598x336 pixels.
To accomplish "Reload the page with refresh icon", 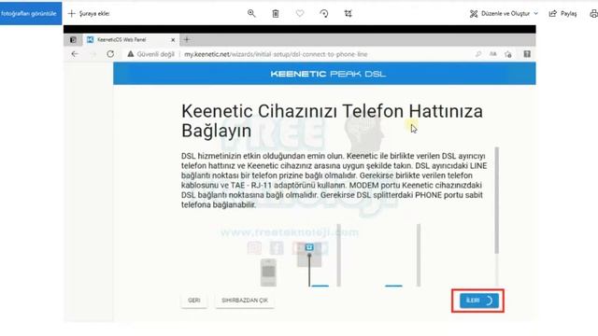I will click(110, 54).
